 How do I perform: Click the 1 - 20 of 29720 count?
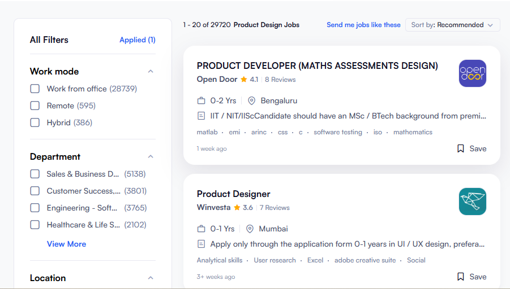[x=207, y=25]
